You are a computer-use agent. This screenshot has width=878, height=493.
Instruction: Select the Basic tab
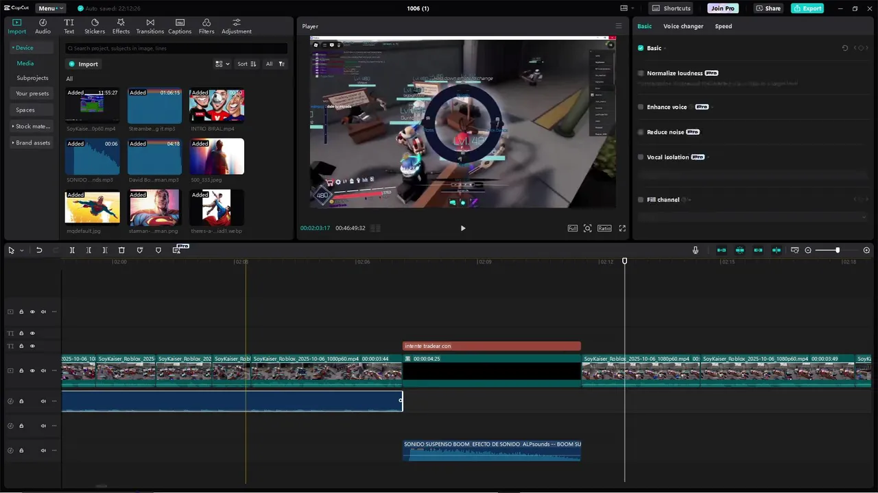click(644, 26)
